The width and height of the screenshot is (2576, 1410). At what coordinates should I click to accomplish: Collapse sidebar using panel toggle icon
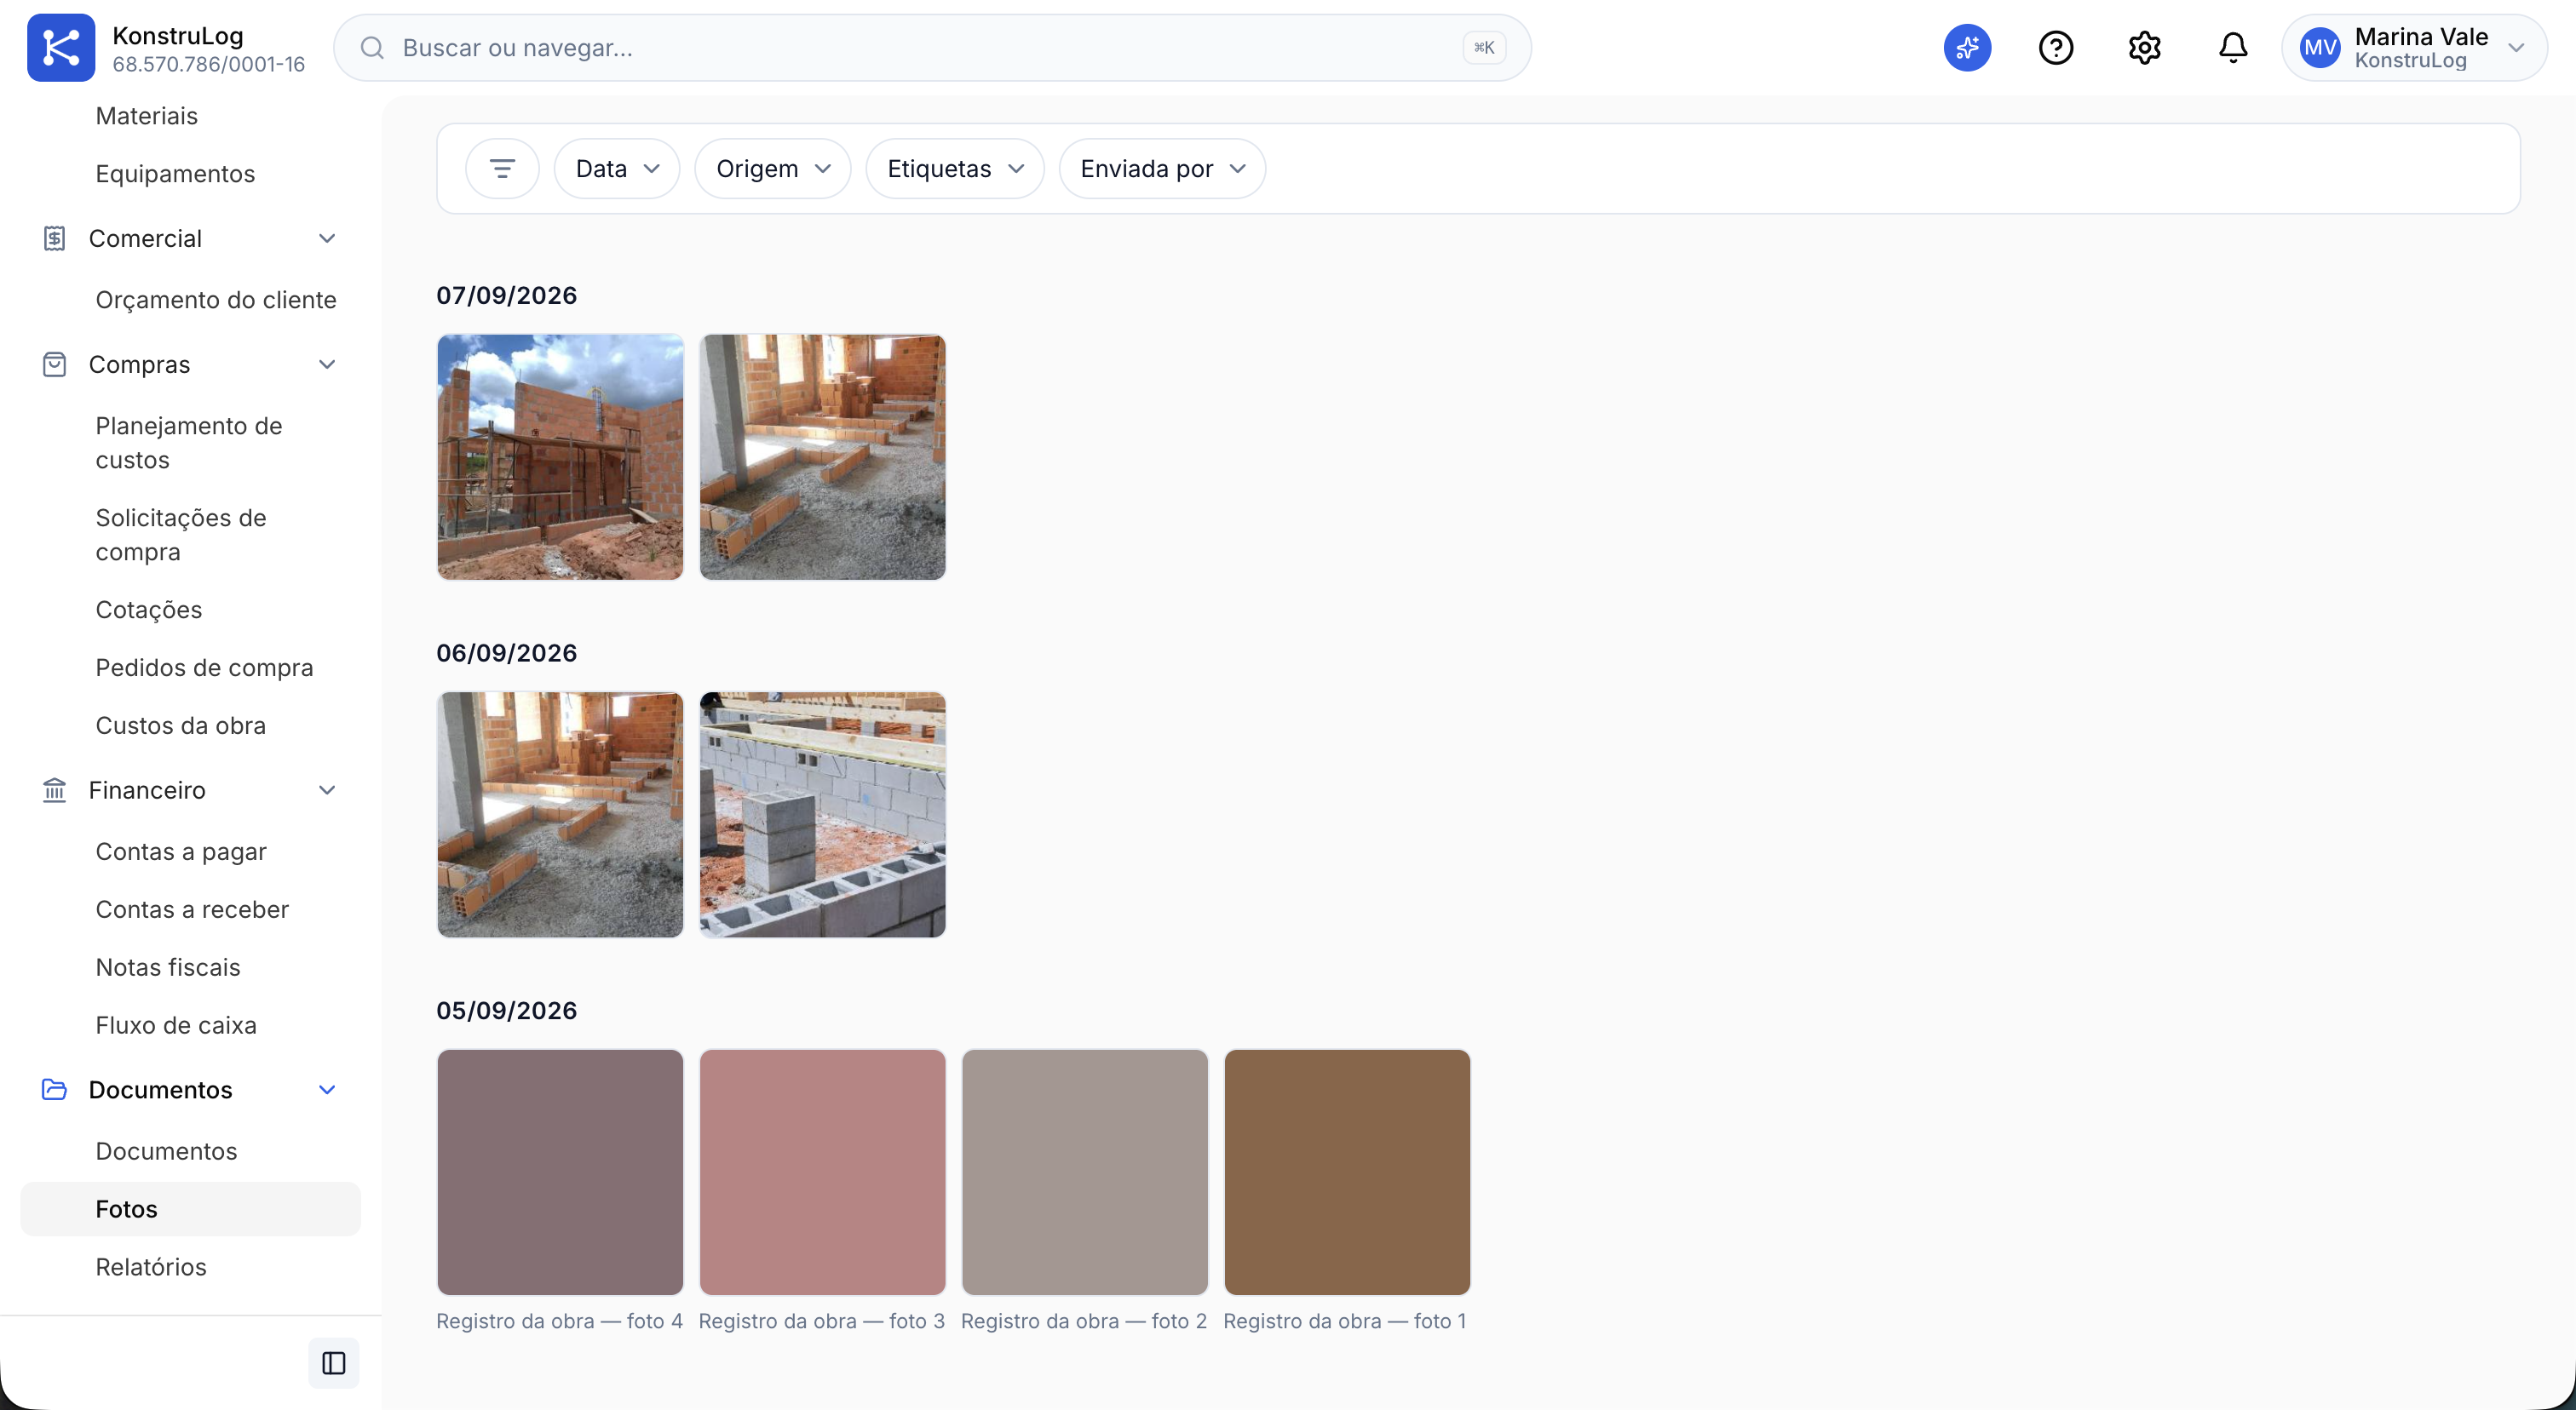tap(334, 1362)
